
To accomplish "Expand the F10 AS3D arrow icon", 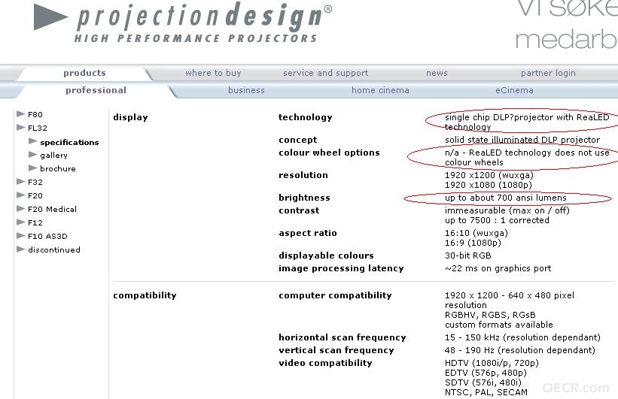I will (x=20, y=235).
